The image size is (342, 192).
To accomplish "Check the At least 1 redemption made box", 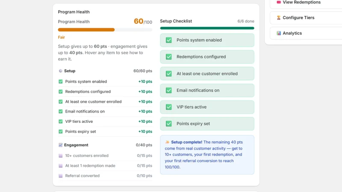I will point(60,166).
